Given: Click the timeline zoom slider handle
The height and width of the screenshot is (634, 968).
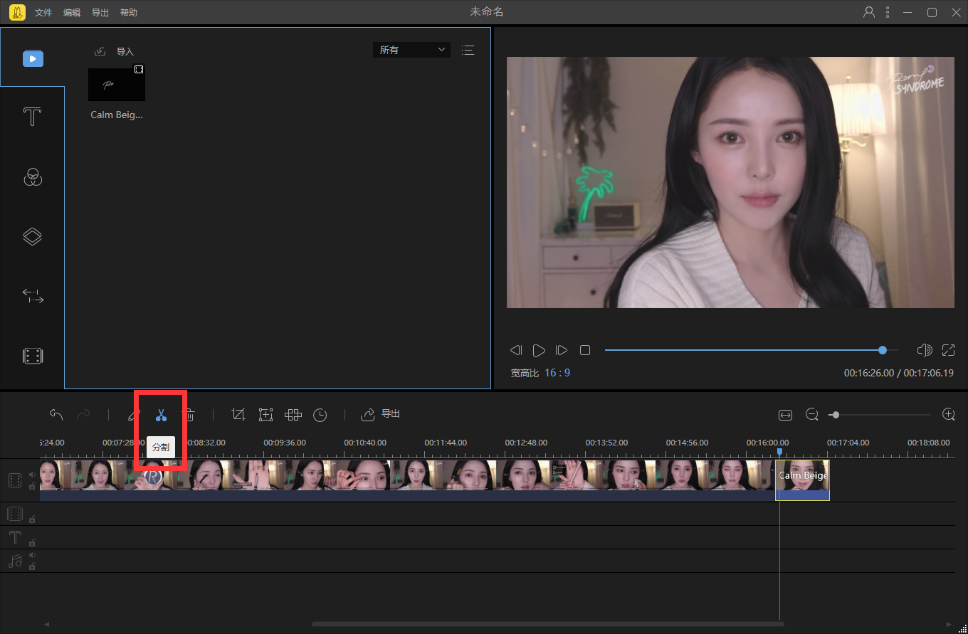Looking at the screenshot, I should coord(835,415).
